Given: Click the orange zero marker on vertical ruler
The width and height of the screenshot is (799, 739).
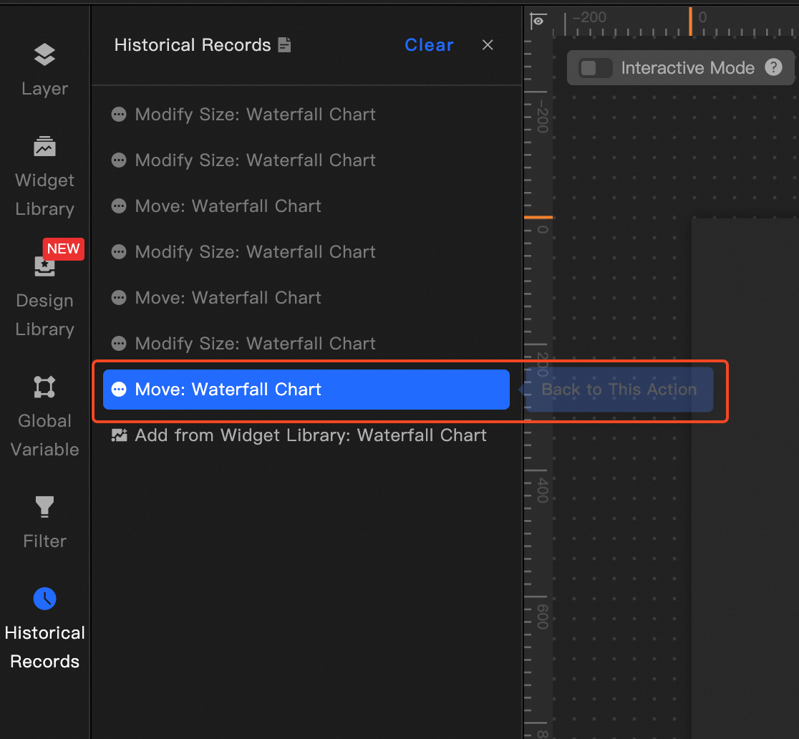Looking at the screenshot, I should [538, 218].
